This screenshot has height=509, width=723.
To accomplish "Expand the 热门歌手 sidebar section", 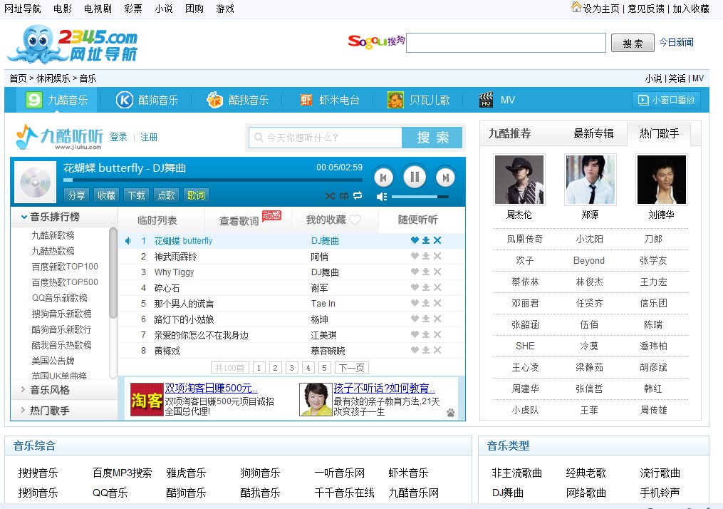I will 49,411.
